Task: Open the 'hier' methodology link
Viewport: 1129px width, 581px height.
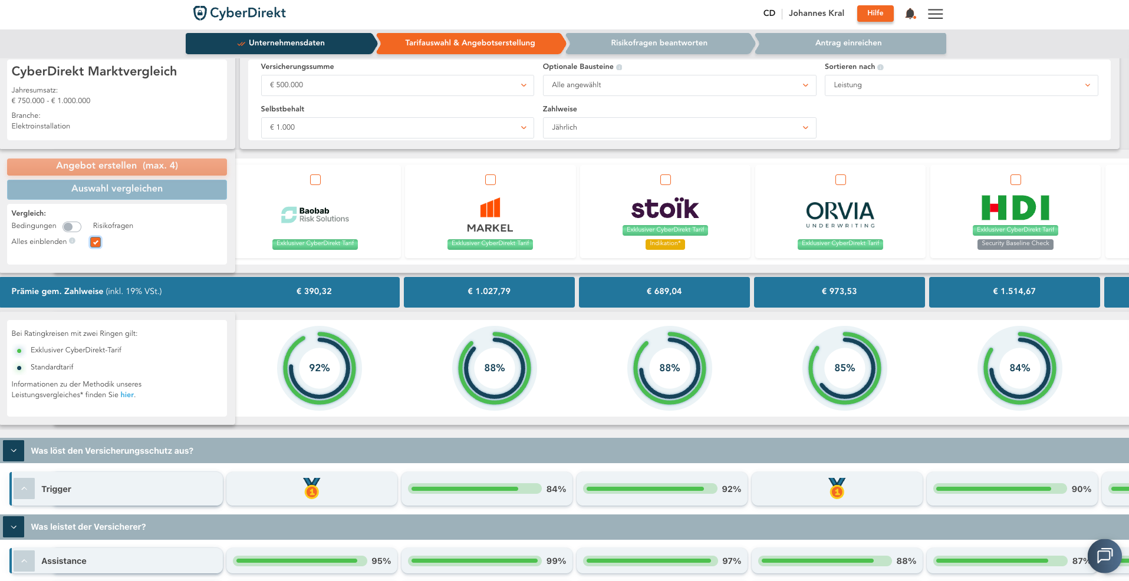Action: [127, 395]
